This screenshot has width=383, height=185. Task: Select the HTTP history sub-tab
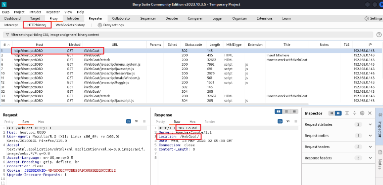point(37,25)
